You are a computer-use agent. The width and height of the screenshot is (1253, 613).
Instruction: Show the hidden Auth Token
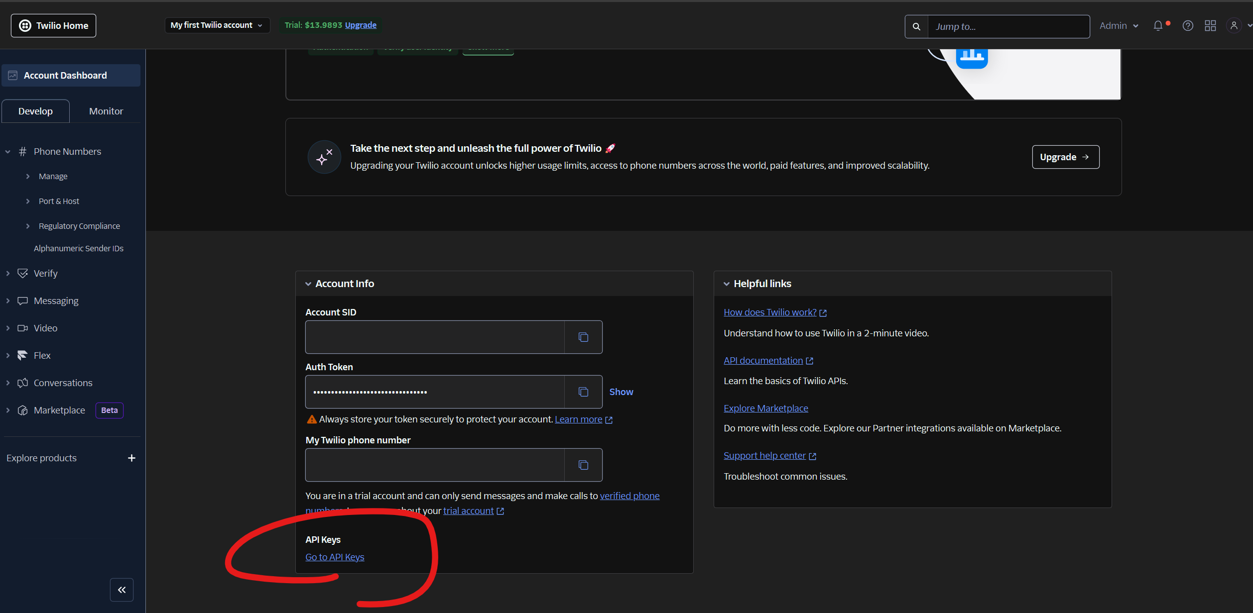coord(621,392)
